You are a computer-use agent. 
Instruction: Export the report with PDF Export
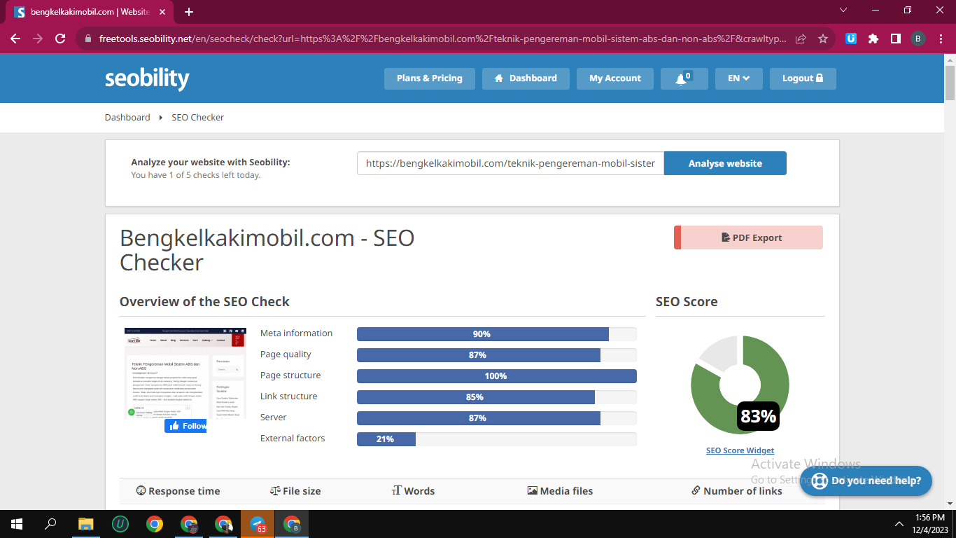(x=748, y=237)
